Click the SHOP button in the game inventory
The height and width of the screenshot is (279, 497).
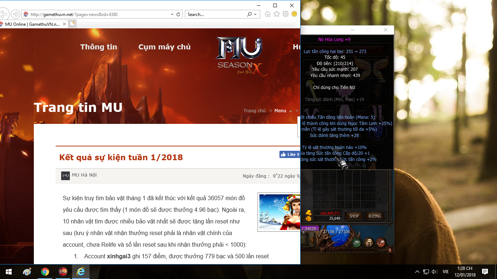(x=354, y=216)
